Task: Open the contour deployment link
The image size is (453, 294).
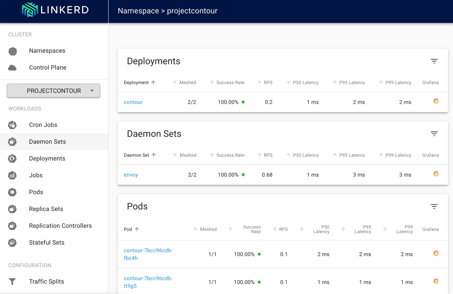Action: [x=133, y=102]
